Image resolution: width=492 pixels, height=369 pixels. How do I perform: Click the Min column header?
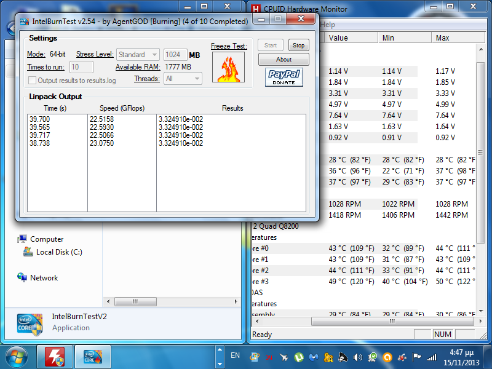pyautogui.click(x=405, y=38)
